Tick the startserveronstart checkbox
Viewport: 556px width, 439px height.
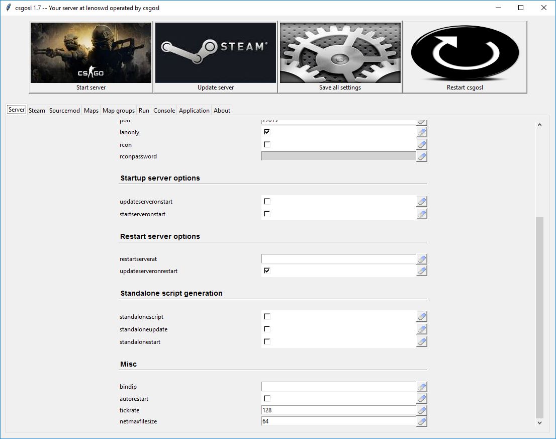click(267, 214)
